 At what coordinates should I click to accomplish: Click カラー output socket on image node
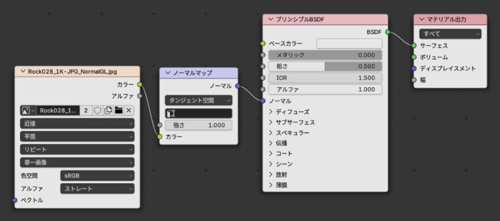140,84
